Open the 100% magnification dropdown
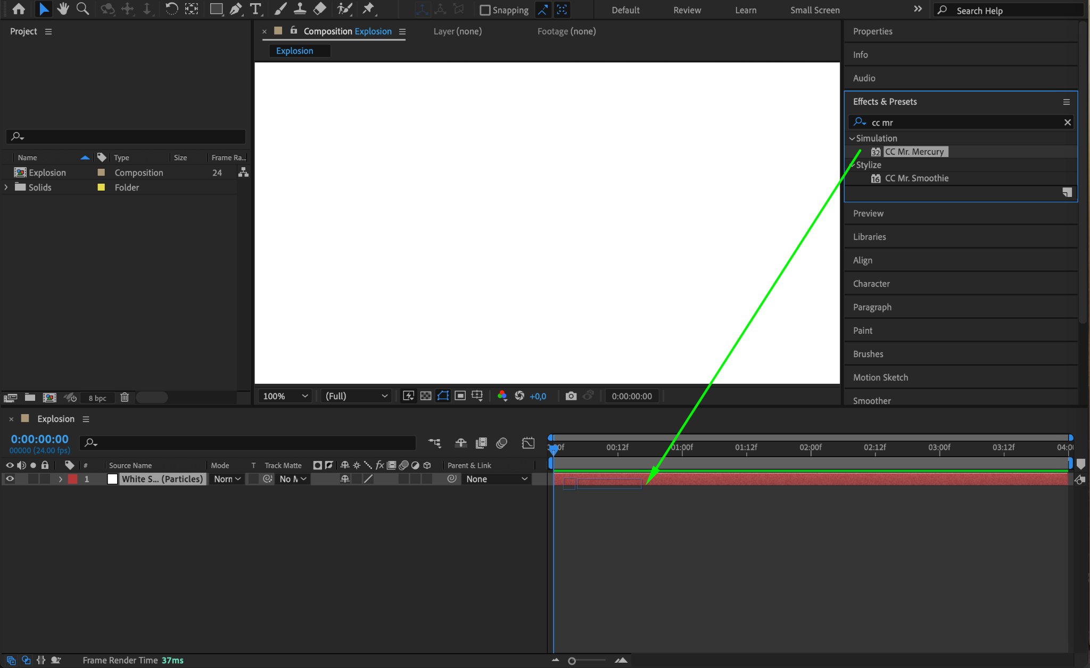 click(x=285, y=396)
